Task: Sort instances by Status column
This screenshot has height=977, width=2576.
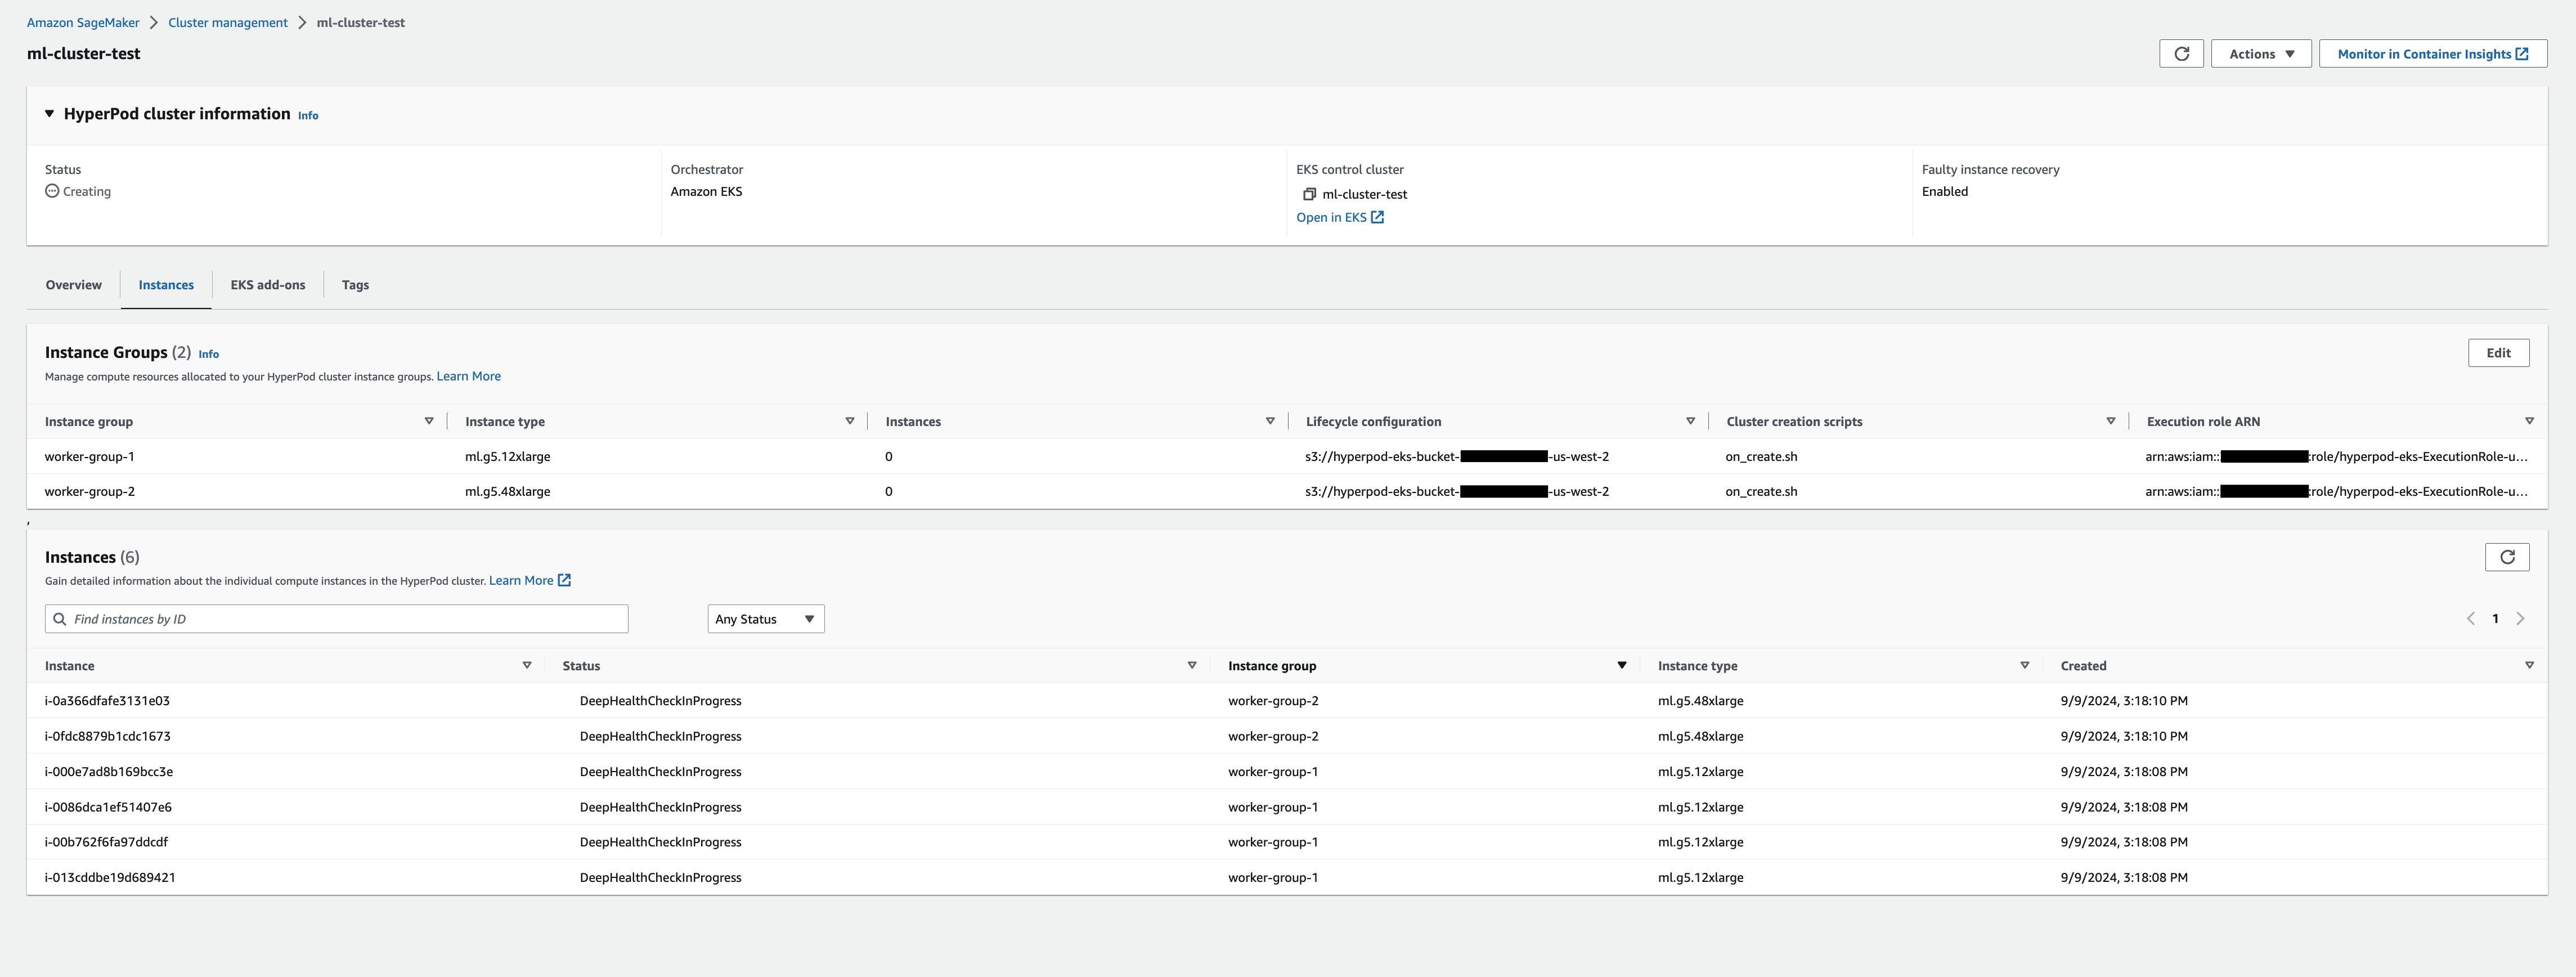Action: (1191, 665)
